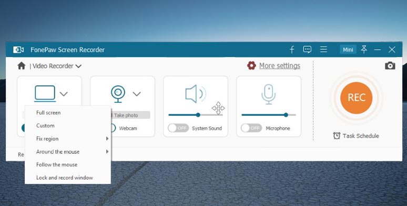Viewport: 407px width, 206px height.
Task: Toggle the Microphone switch
Action: click(x=251, y=128)
